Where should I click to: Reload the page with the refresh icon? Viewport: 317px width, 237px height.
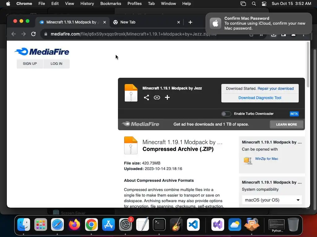coord(33,34)
